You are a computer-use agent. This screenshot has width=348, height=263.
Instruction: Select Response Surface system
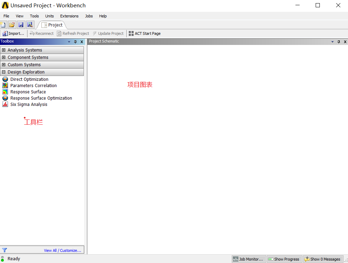[x=24, y=92]
